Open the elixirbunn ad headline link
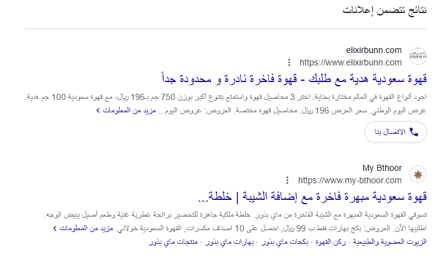Screen dimensions: 436x261 tap(294, 79)
